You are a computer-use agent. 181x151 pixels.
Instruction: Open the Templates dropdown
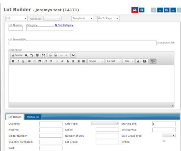coord(83,18)
